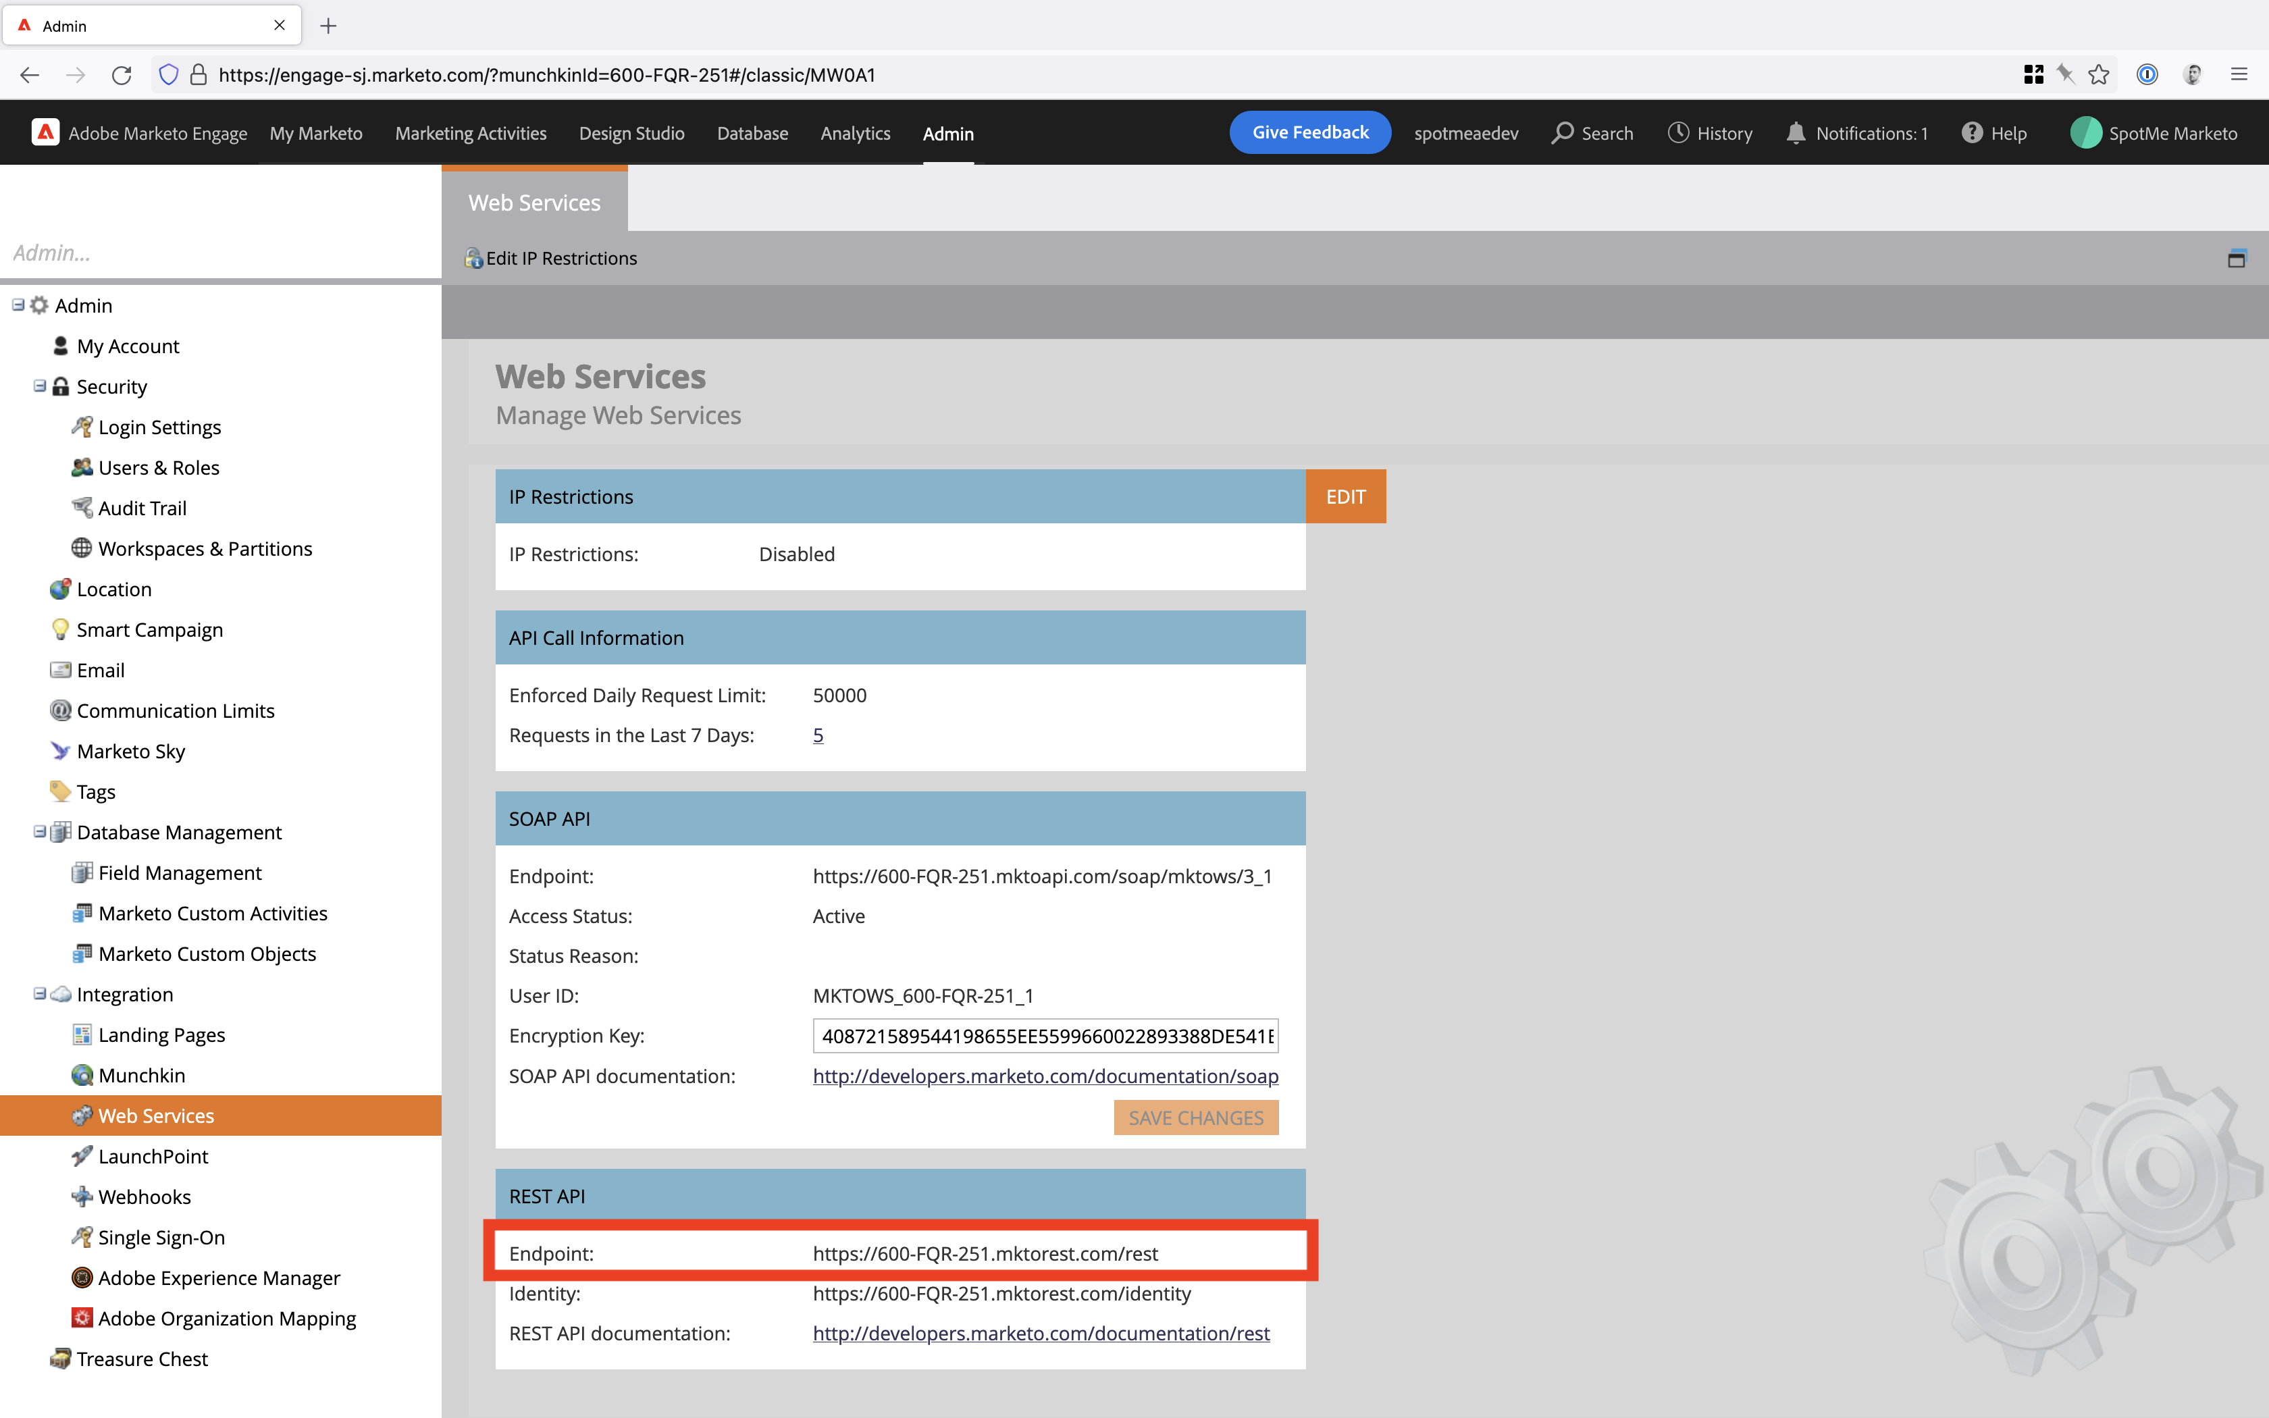Open the Database navigation item

pos(753,133)
